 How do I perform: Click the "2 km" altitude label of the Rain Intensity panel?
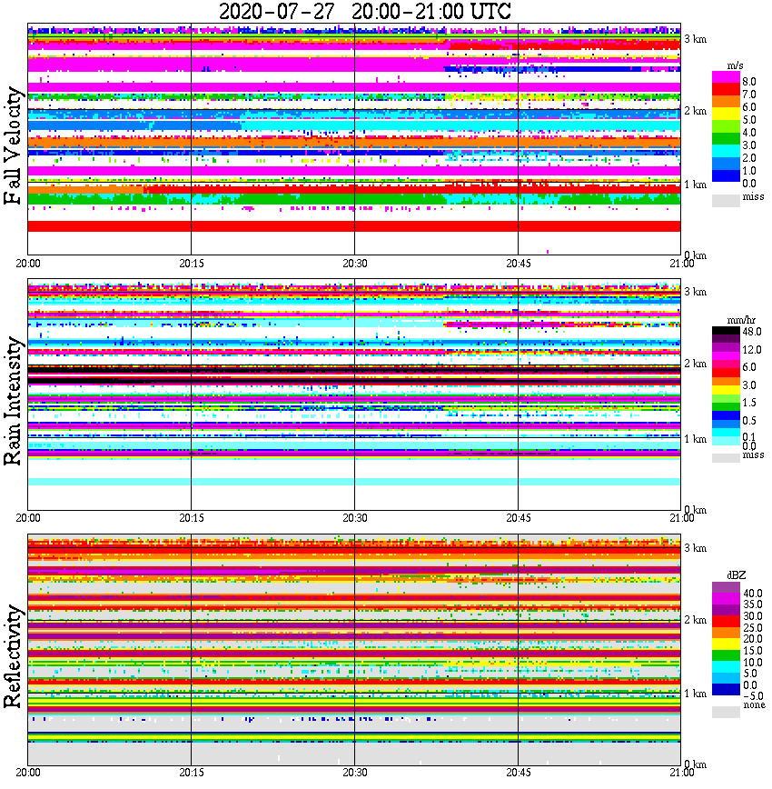[x=696, y=364]
